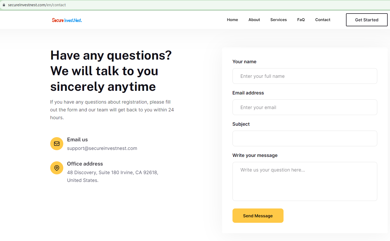
Task: Open the Services menu item
Action: (278, 20)
